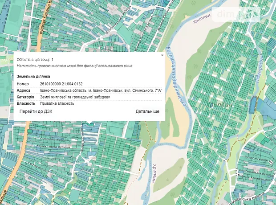Select the dark blue pond parcel on the map
Screen dimensions: 276x205
pyautogui.click(x=252, y=105)
